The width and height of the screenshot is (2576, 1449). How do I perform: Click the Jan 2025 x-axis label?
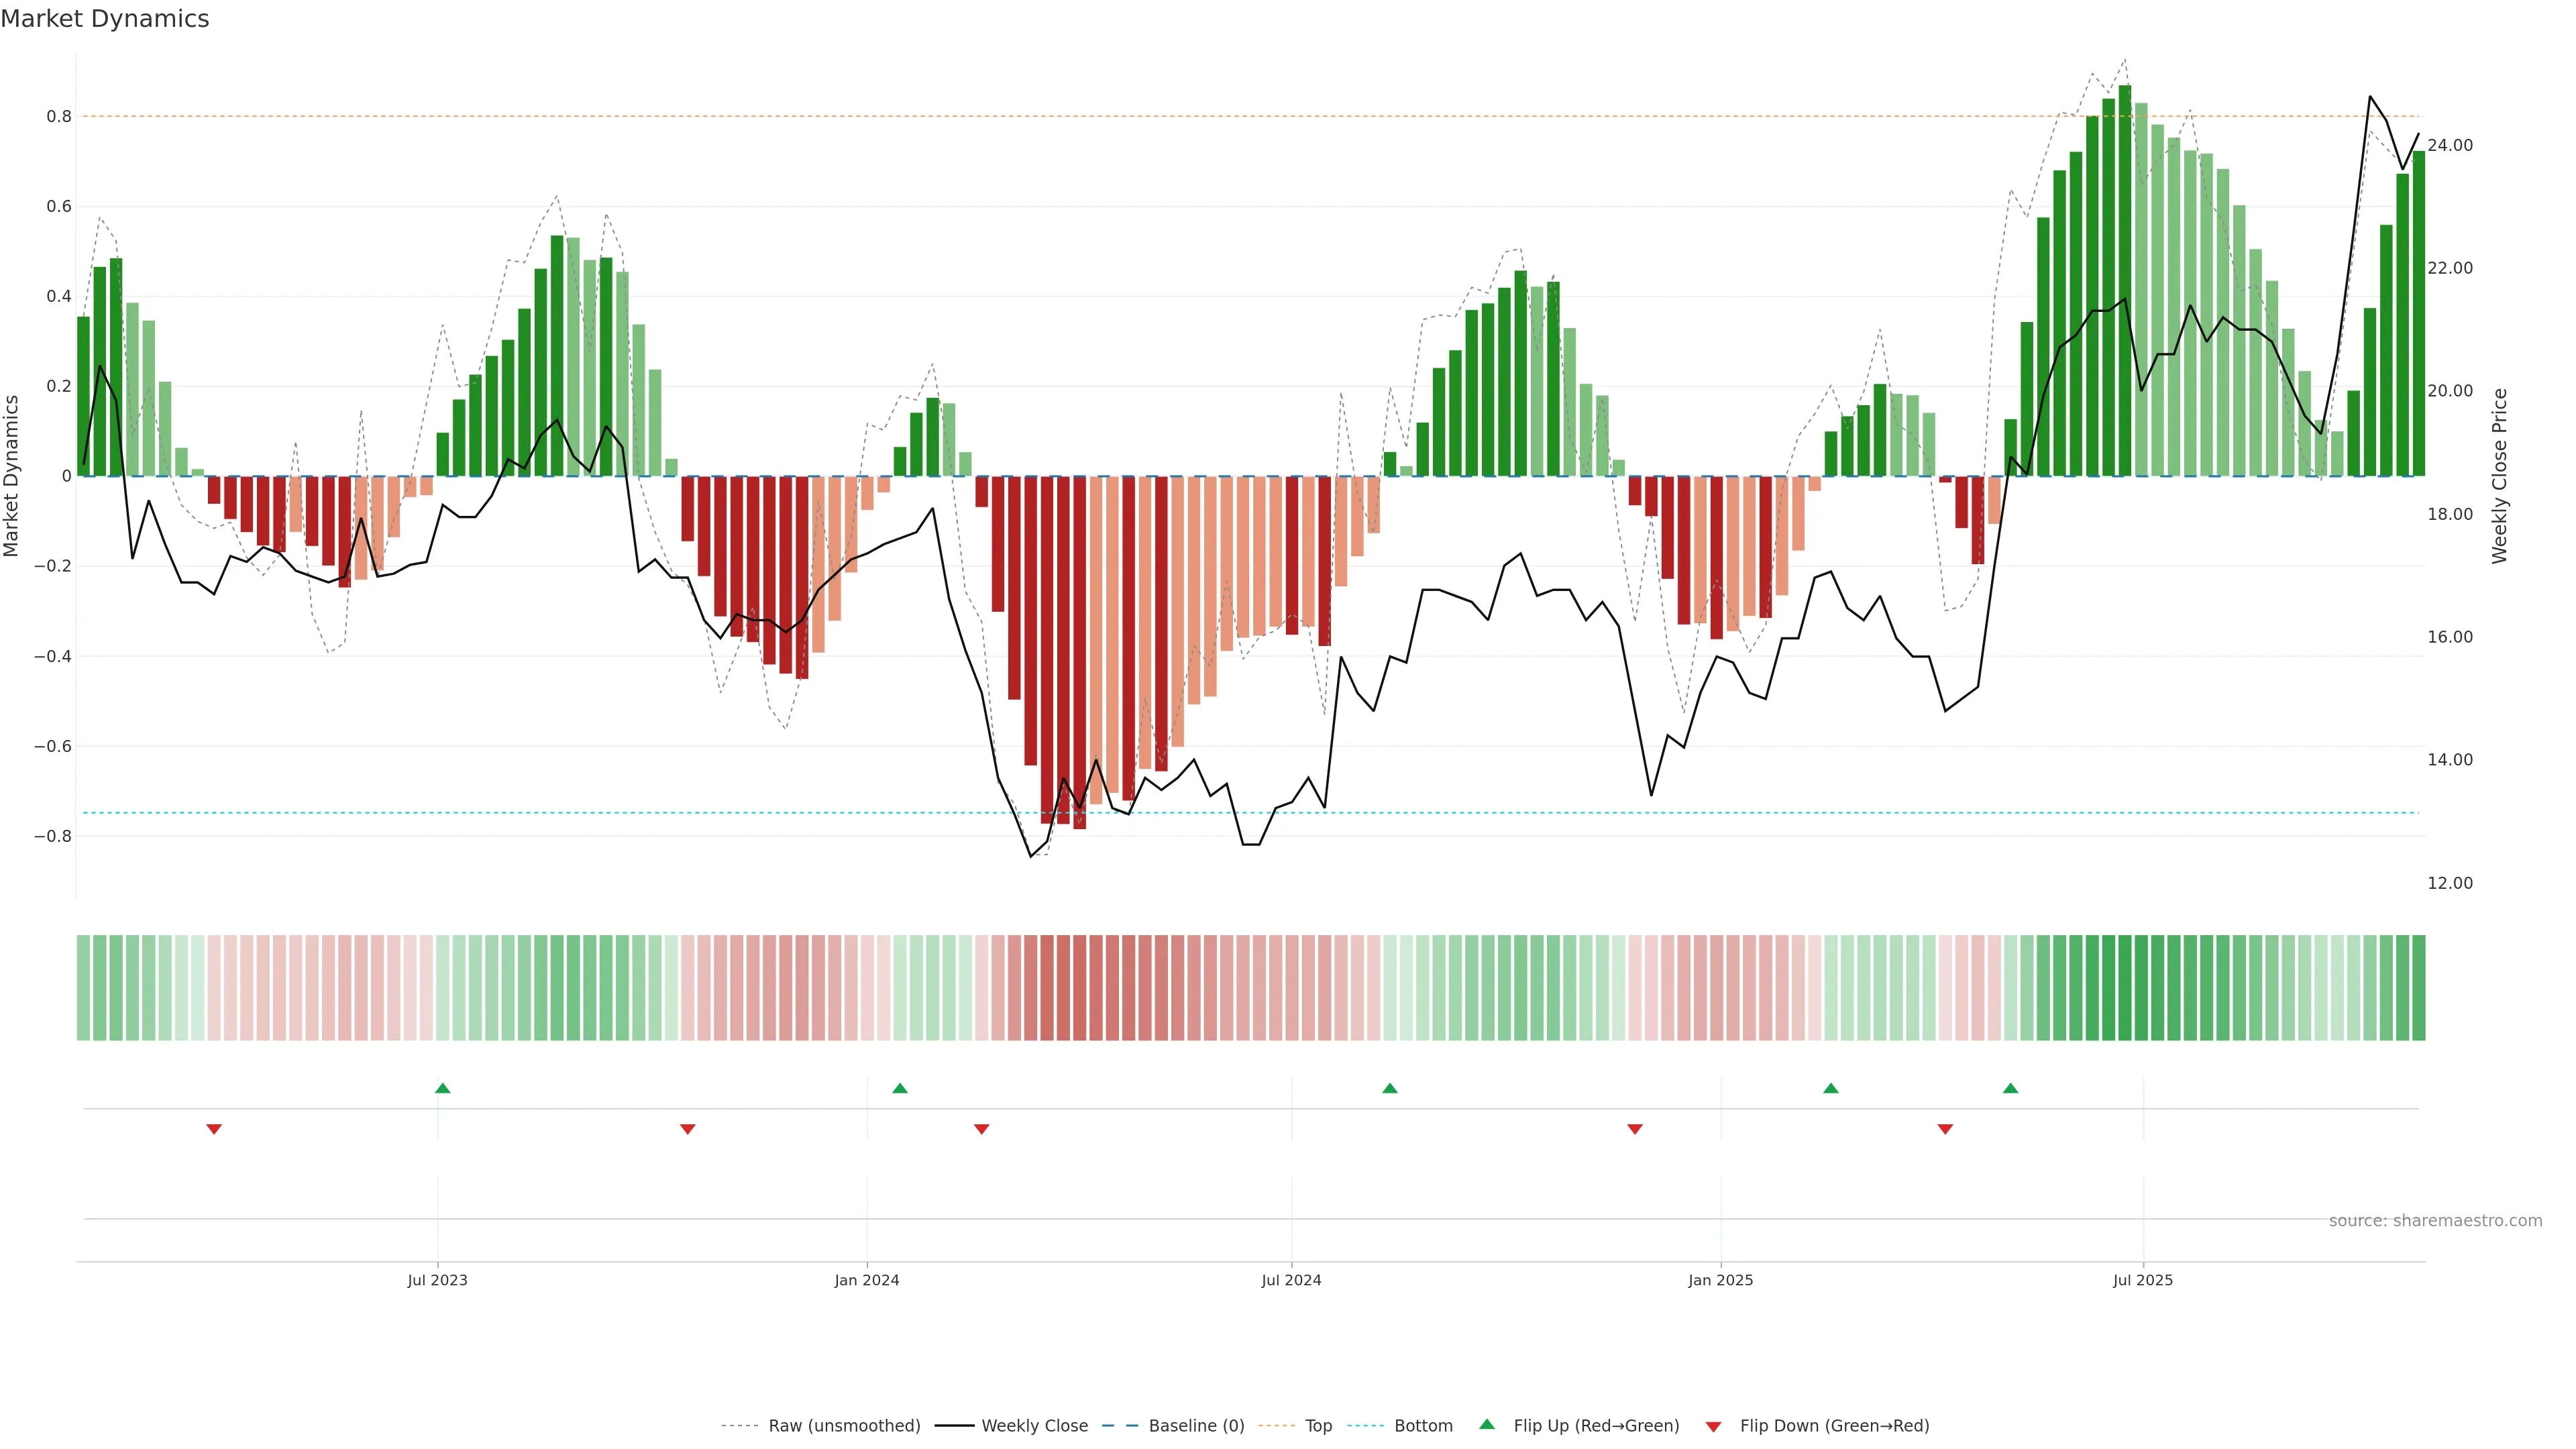pyautogui.click(x=1720, y=1280)
